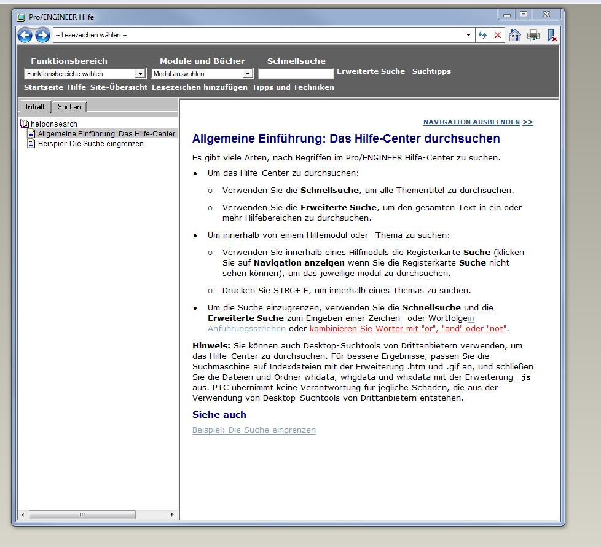Screen dimensions: 601x547
Task: Click the heading Allgemeine Einführung: Das Hilfe-Center durchsuchen
Action: click(x=346, y=138)
